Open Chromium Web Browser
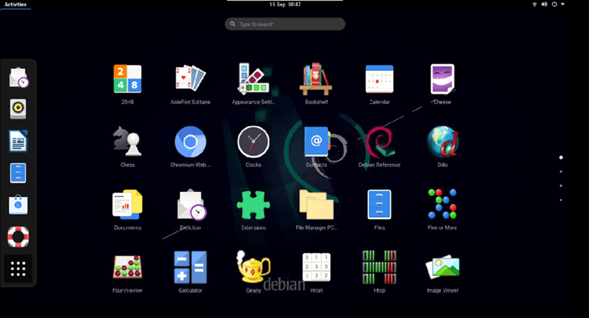589x318 pixels. (x=190, y=142)
